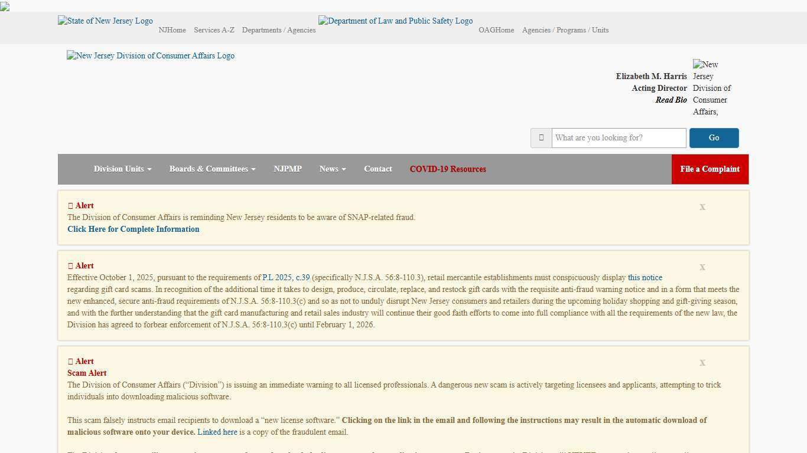
Task: Click the search icon beside the search field
Action: (541, 138)
